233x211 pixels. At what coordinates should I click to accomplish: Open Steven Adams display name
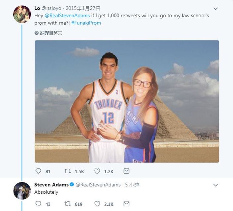(51, 185)
